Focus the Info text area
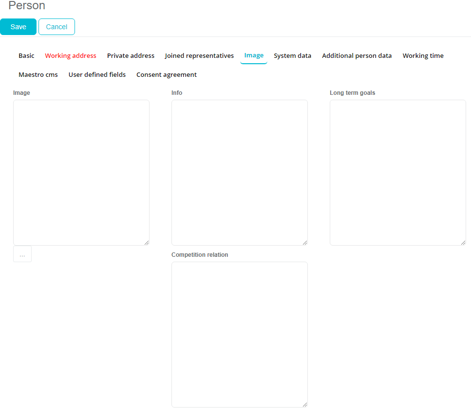471x410 pixels. (x=239, y=172)
